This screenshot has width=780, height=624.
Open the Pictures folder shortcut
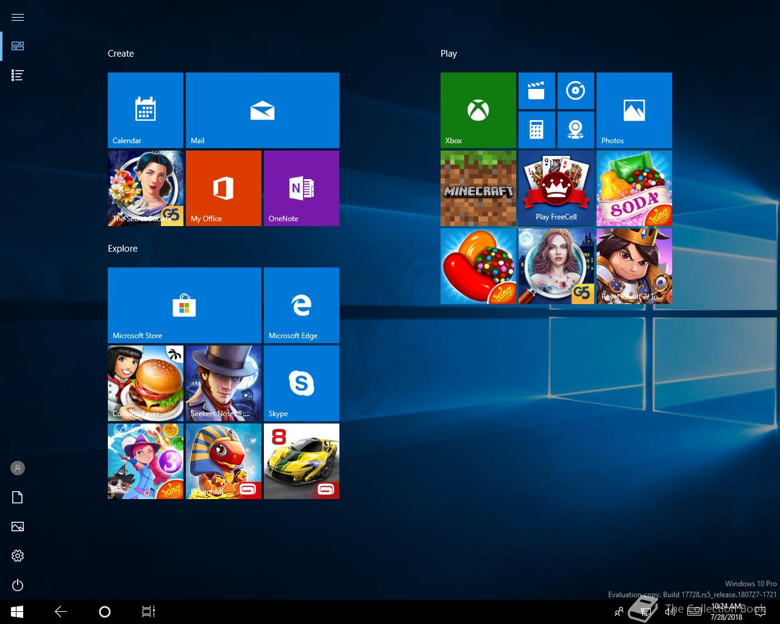18,526
